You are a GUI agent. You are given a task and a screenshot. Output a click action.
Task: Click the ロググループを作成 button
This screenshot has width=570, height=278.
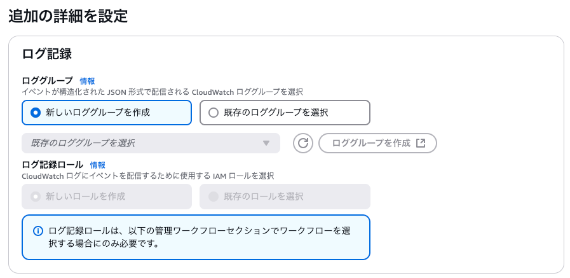[377, 143]
